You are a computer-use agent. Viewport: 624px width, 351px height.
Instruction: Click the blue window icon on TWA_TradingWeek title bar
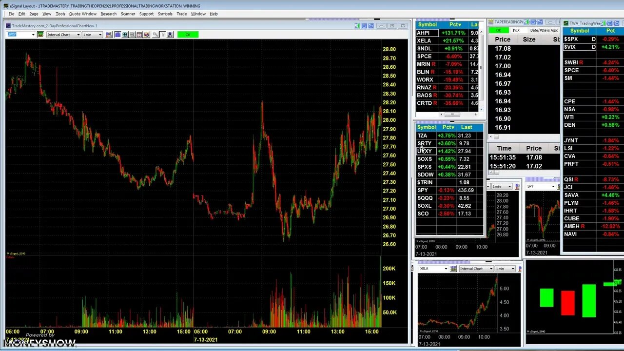tap(609, 23)
